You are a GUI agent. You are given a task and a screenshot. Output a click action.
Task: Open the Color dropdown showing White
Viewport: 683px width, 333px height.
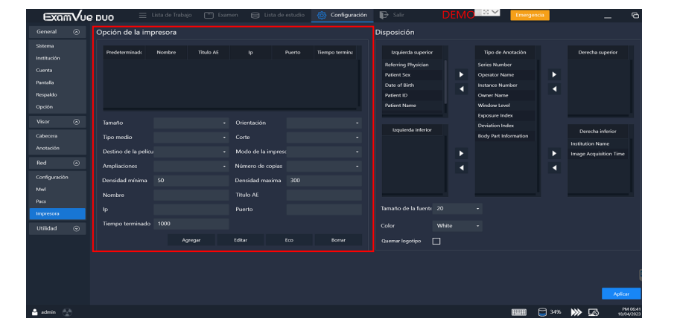pyautogui.click(x=457, y=226)
